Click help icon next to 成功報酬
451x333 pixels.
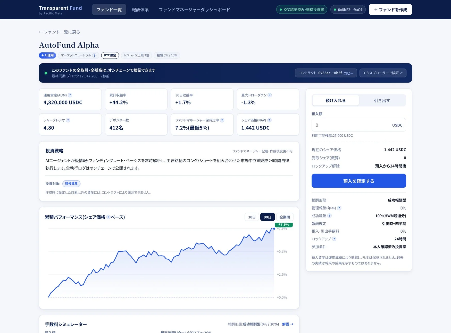[x=329, y=216]
